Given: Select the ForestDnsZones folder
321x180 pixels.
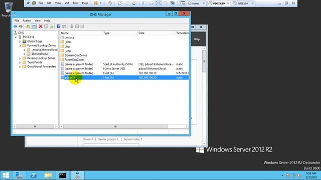Looking at the screenshot, I should 74,60.
